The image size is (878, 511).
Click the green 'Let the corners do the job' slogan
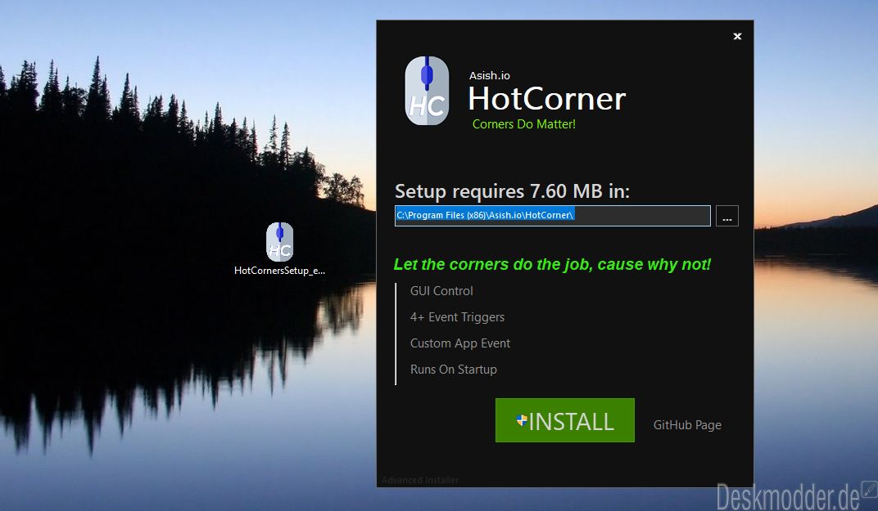[x=552, y=264]
